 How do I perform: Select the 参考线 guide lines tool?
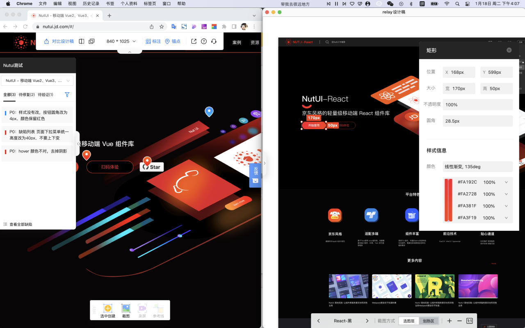click(x=158, y=311)
